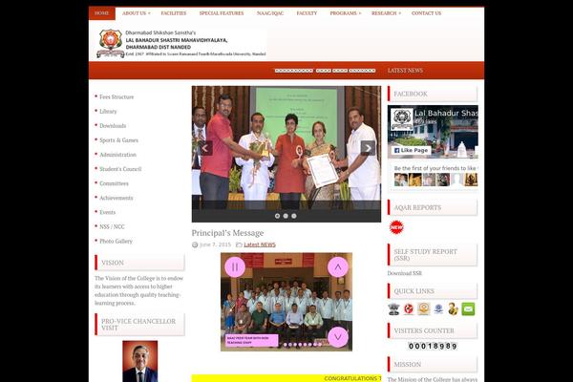
Task: Open the FACULTY menu item
Action: pyautogui.click(x=307, y=13)
